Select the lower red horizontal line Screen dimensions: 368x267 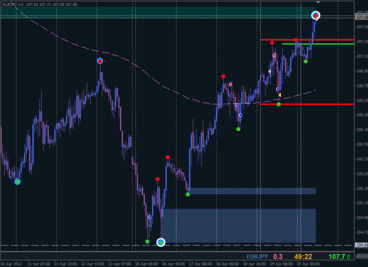click(307, 104)
